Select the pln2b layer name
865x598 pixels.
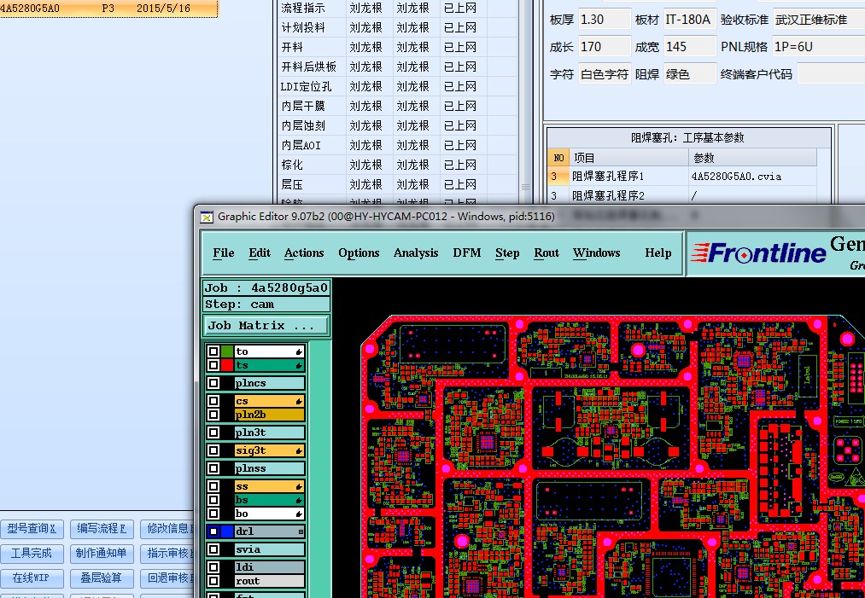click(x=269, y=415)
